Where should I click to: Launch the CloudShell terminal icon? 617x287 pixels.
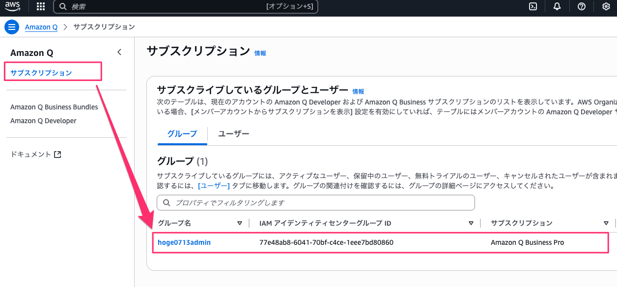533,7
